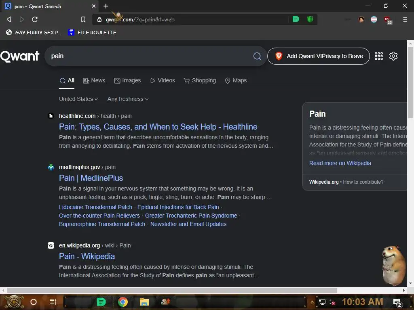This screenshot has width=414, height=310.
Task: Switch to the Videos tab
Action: coord(163,81)
